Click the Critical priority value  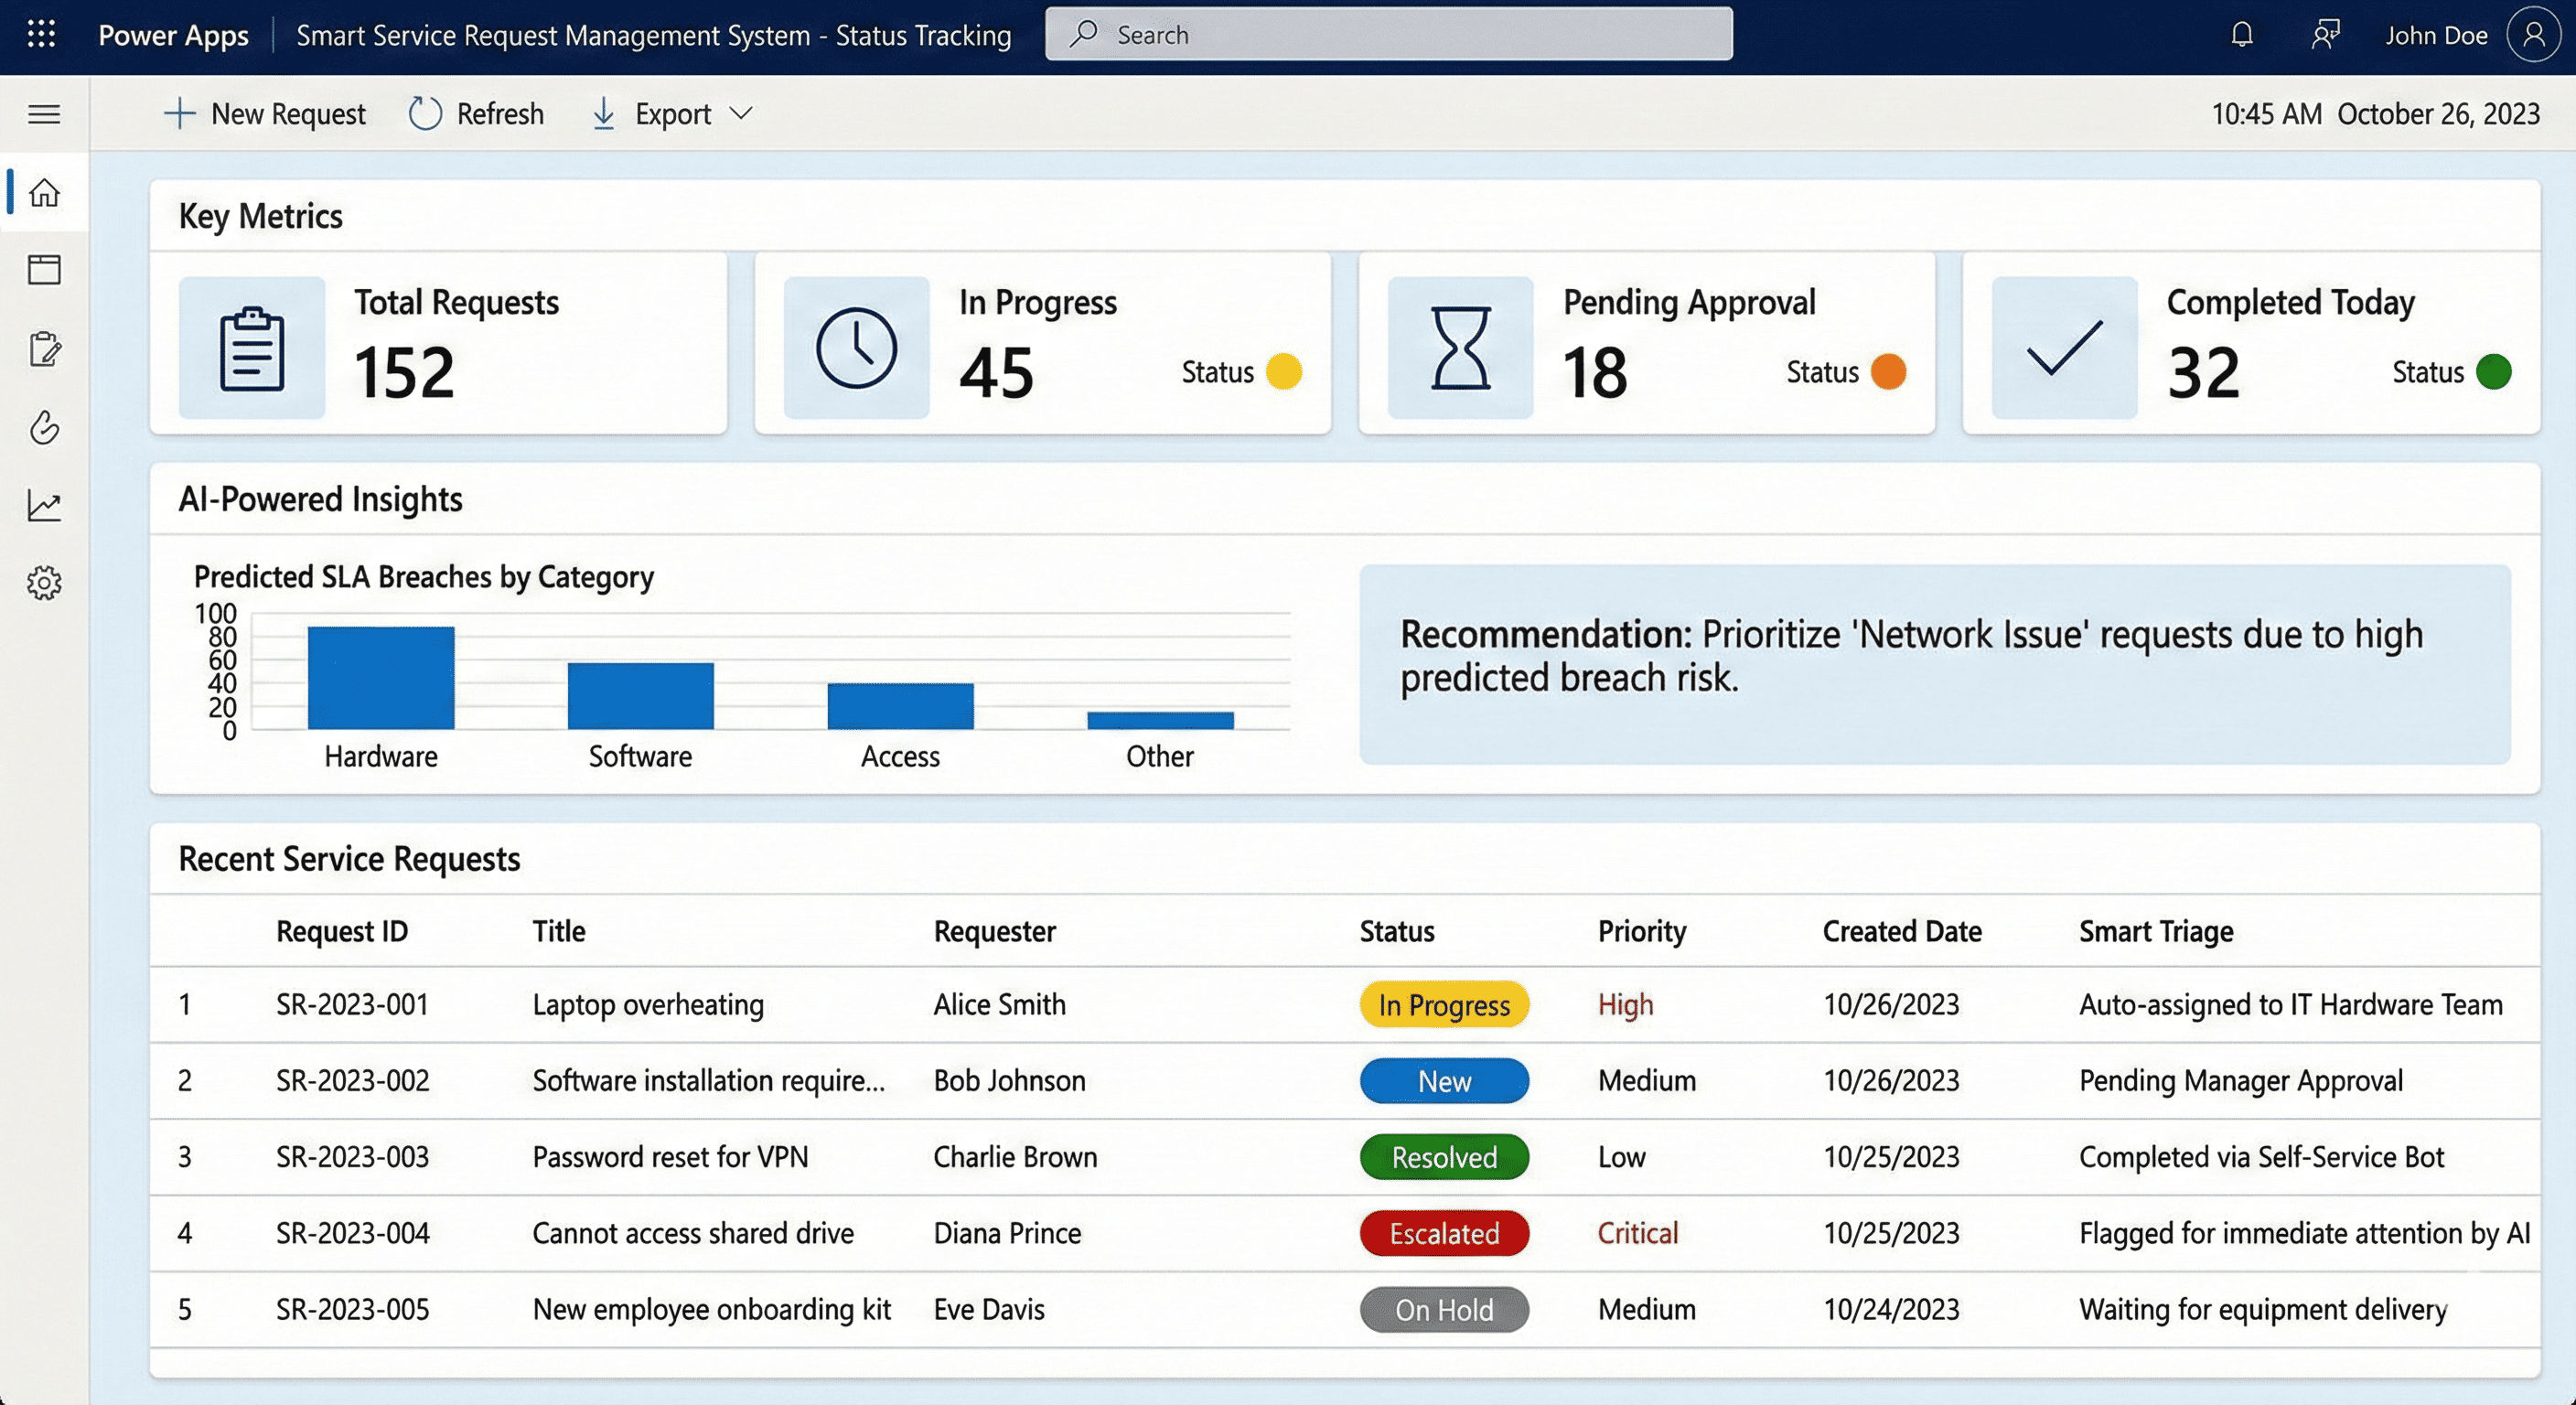[x=1637, y=1233]
